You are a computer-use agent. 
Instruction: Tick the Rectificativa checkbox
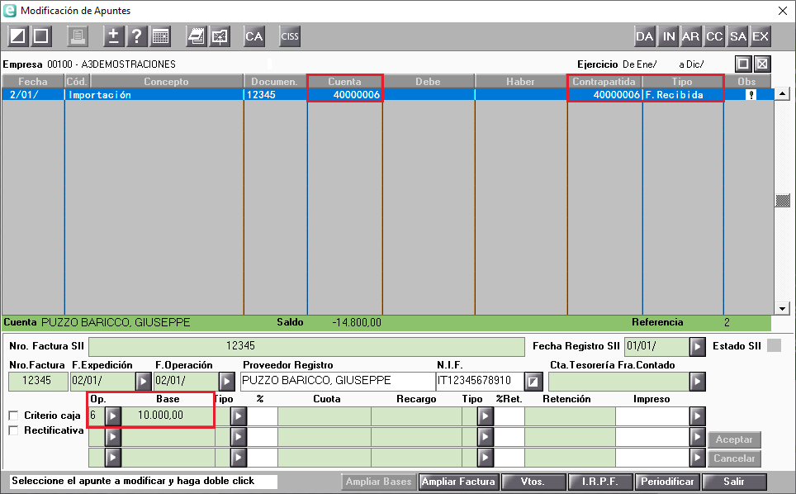[x=14, y=430]
